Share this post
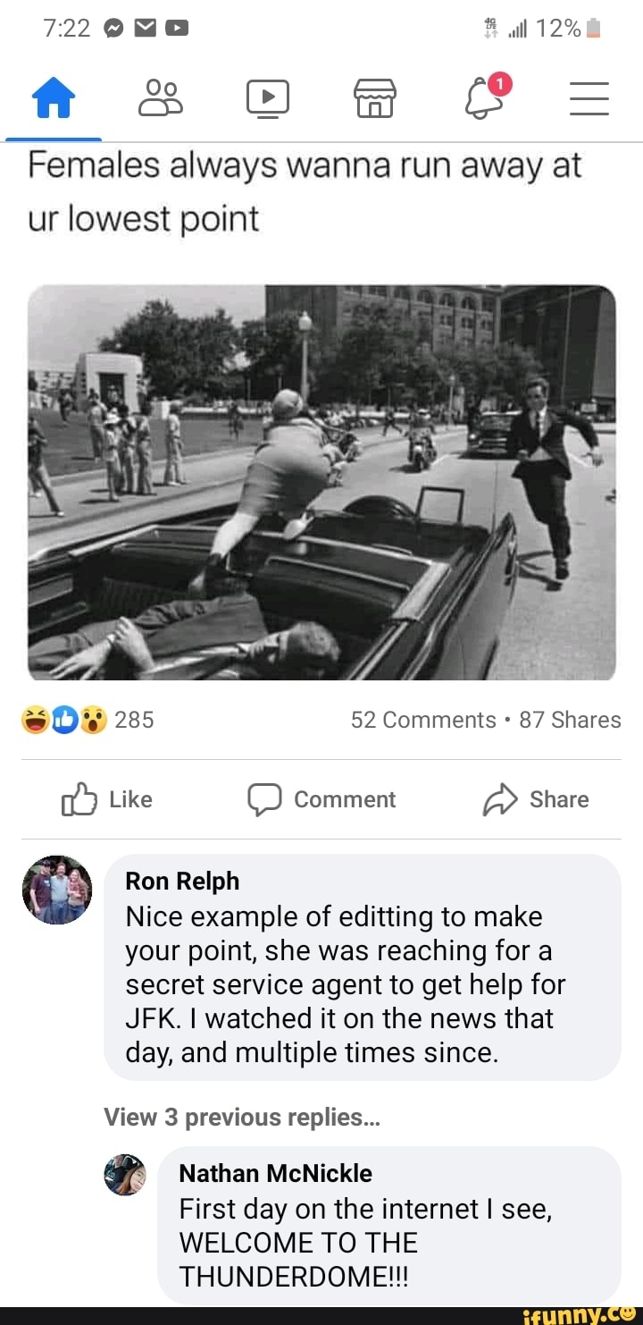The width and height of the screenshot is (643, 1325). coord(536,799)
